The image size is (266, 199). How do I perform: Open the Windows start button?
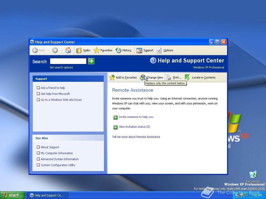(12, 195)
